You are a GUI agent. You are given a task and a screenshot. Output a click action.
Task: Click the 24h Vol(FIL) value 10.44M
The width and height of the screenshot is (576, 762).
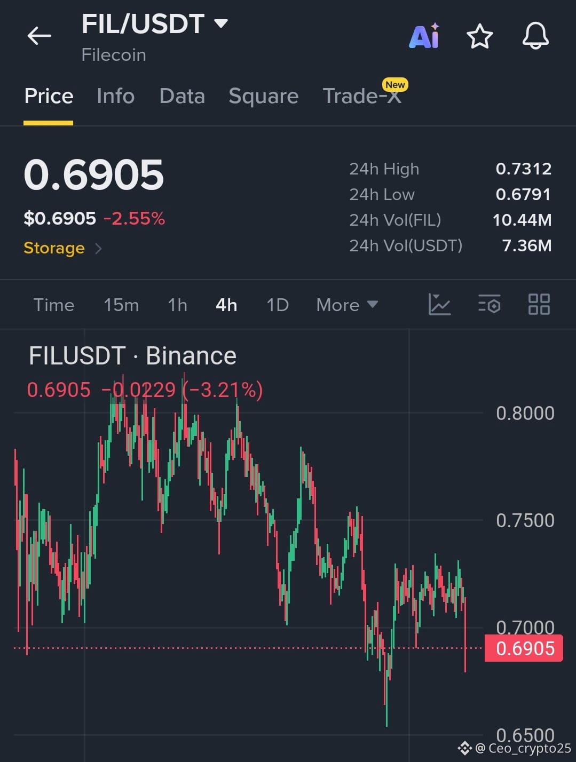click(x=522, y=220)
